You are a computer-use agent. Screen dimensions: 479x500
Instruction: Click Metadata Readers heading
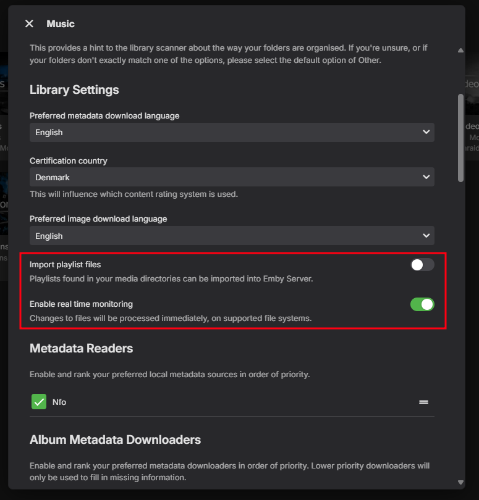81,348
